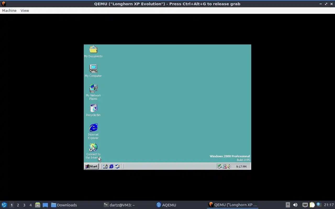This screenshot has height=209, width=335.
Task: Select the Recycle Bin desktop icon
Action: [93, 110]
